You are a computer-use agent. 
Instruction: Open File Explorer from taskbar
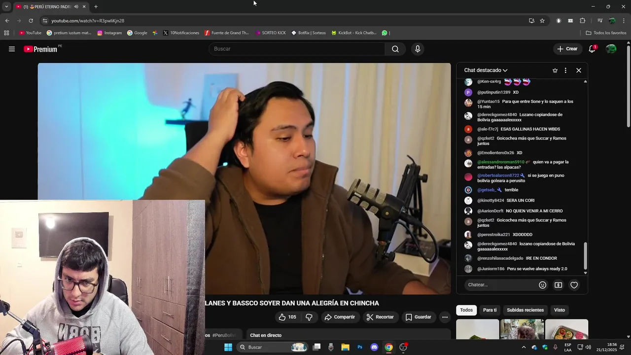point(346,347)
